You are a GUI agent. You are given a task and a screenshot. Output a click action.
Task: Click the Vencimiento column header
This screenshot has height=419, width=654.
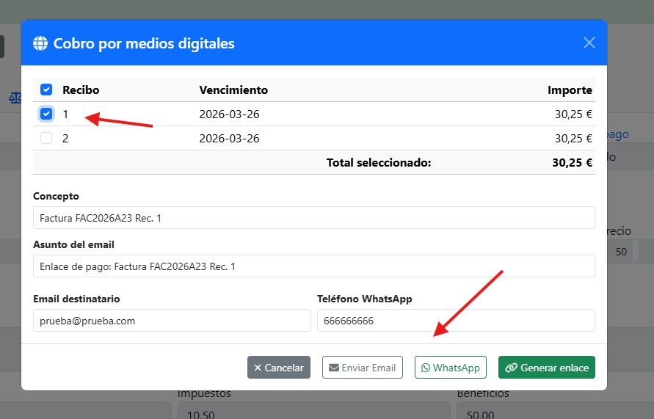(233, 90)
